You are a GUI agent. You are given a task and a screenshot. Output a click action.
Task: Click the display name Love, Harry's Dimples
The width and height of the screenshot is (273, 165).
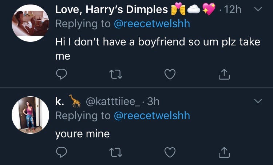click(x=111, y=10)
